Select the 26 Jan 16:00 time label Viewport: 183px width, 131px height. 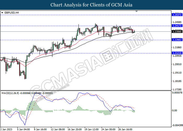point(125,129)
